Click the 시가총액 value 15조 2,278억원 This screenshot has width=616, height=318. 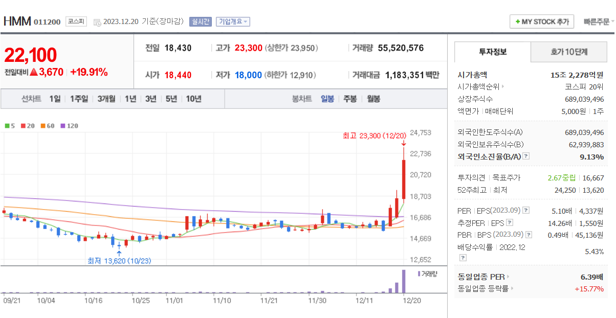pos(577,75)
